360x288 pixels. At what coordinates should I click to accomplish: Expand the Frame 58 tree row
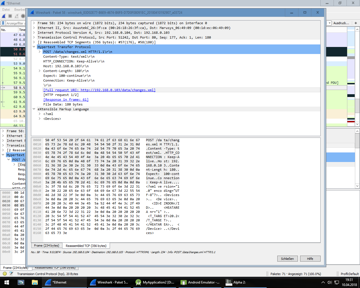pyautogui.click(x=34, y=23)
